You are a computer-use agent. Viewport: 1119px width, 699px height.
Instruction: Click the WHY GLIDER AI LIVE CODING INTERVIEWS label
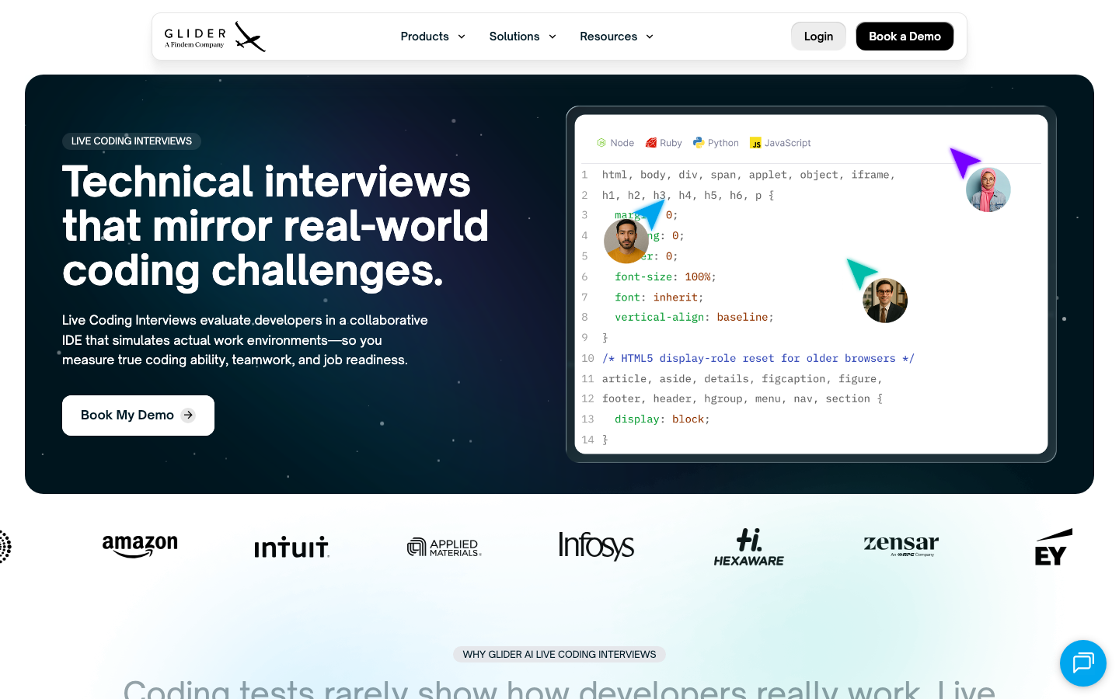click(559, 655)
